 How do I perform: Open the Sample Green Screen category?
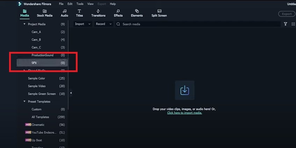[x=42, y=94]
